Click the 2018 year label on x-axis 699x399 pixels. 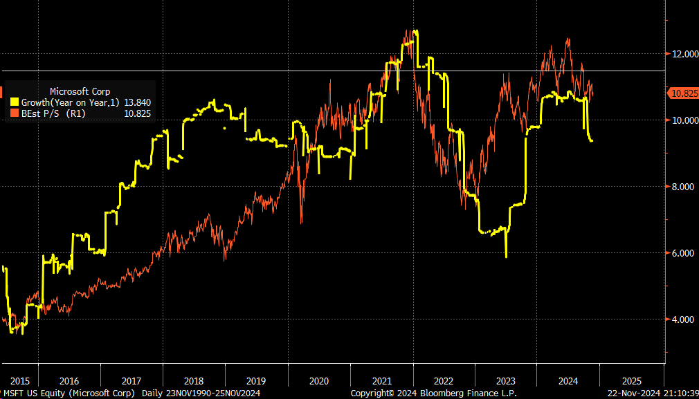tap(194, 381)
